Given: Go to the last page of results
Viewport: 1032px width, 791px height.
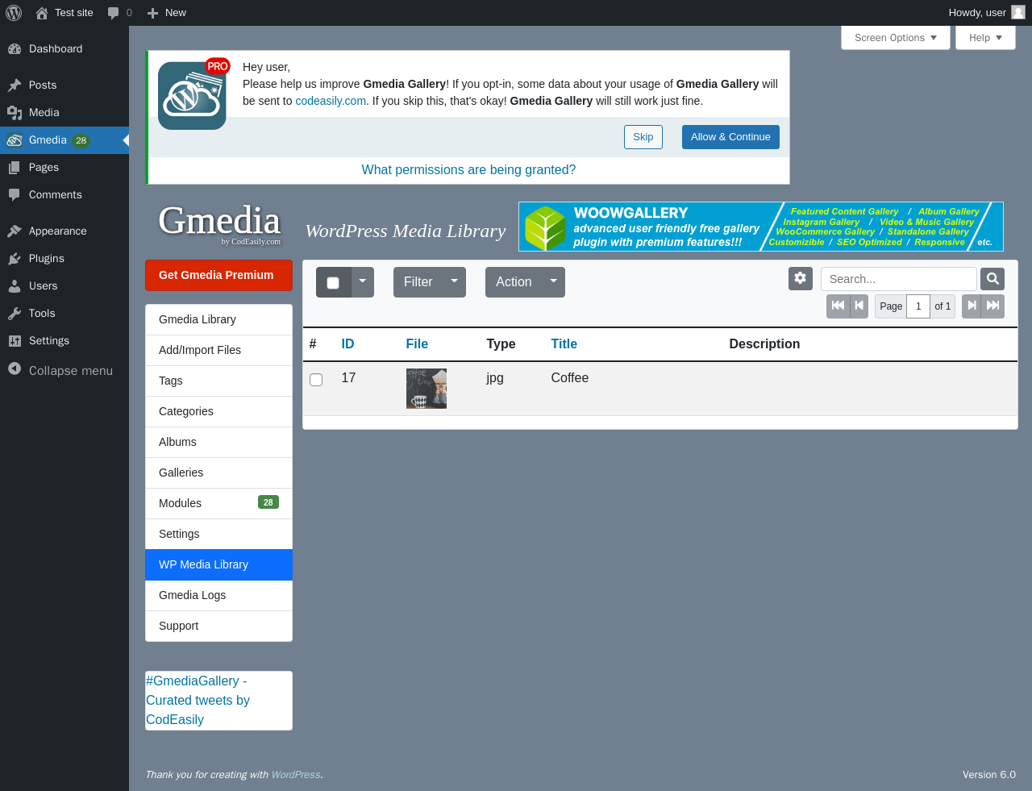Looking at the screenshot, I should [993, 306].
